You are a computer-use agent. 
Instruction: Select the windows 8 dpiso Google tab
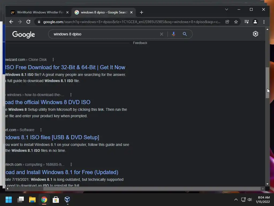tap(103, 12)
